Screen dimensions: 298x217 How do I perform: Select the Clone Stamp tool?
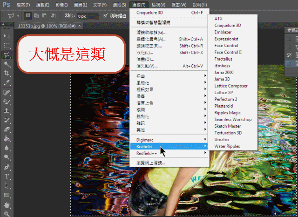tap(7, 111)
